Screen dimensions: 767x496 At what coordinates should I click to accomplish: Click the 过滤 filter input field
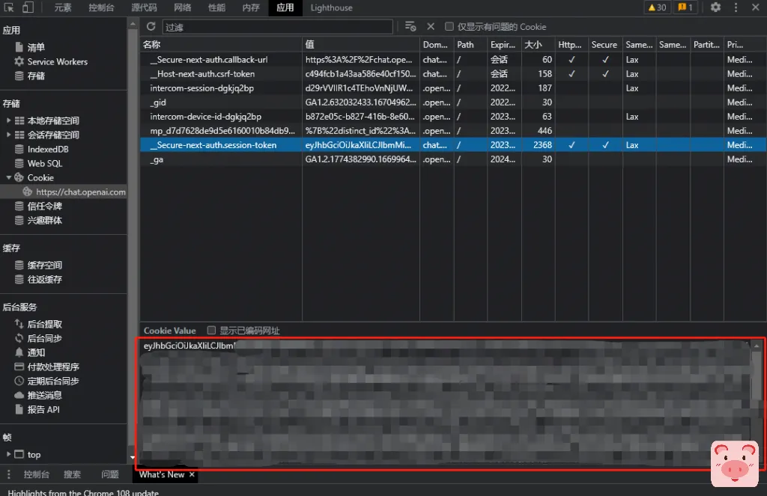click(277, 27)
